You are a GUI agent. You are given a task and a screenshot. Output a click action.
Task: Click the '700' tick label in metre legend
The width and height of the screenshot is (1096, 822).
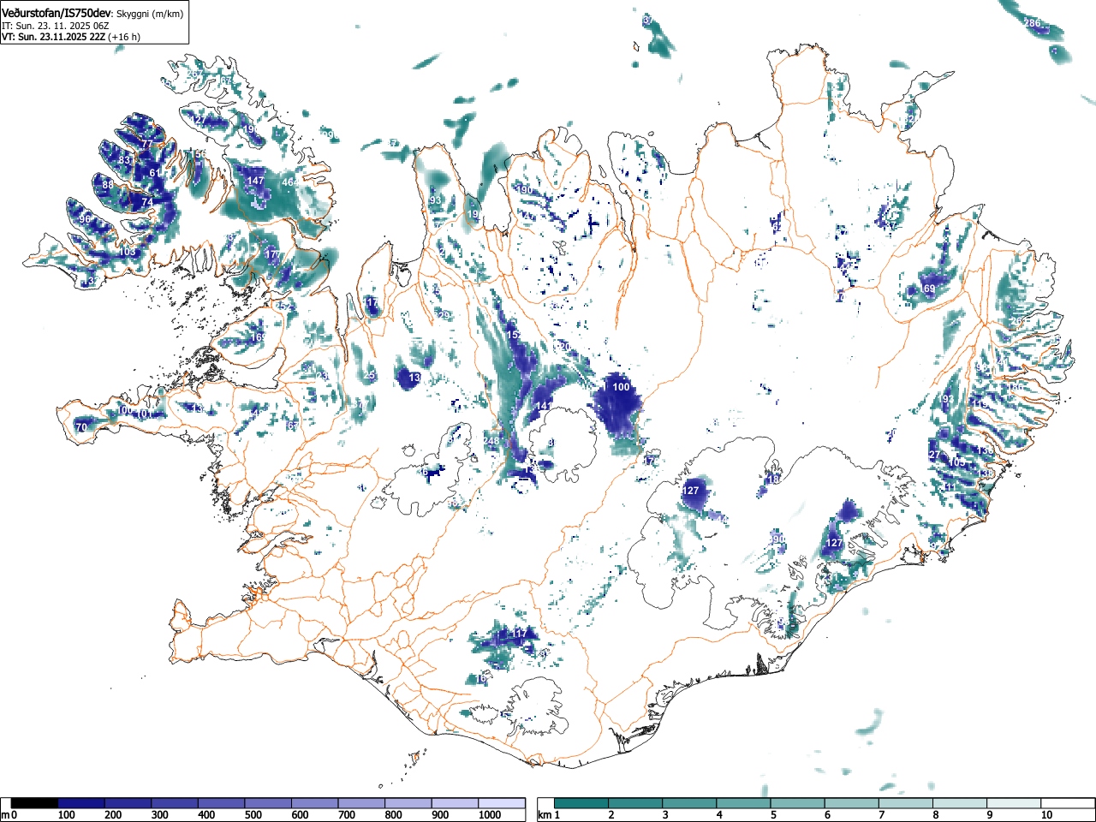346,815
